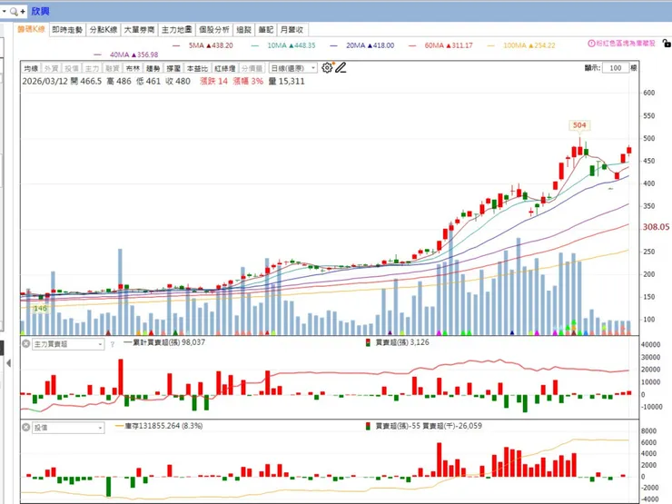This screenshot has width=672, height=504.
Task: Switch to 主力地圖 tab
Action: [176, 30]
